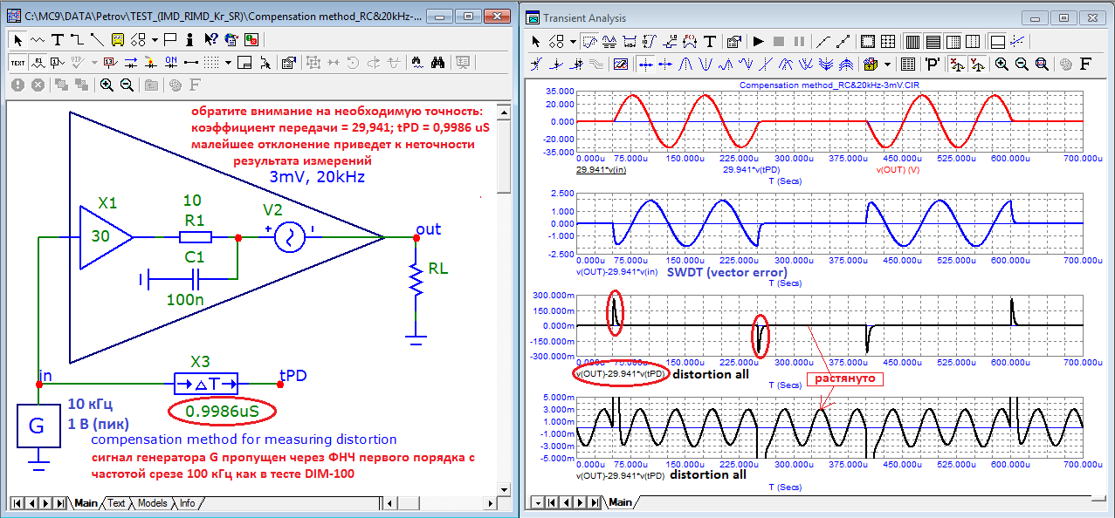The width and height of the screenshot is (1115, 518).
Task: Click the Properties icon in Transient Analysis toolbar
Action: (x=733, y=41)
